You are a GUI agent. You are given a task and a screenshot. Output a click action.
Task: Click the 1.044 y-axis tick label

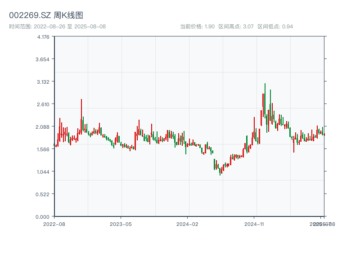tap(43, 171)
